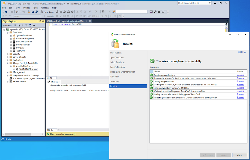Click Success link for Creating availability group
This screenshot has height=160, width=250.
[240, 88]
